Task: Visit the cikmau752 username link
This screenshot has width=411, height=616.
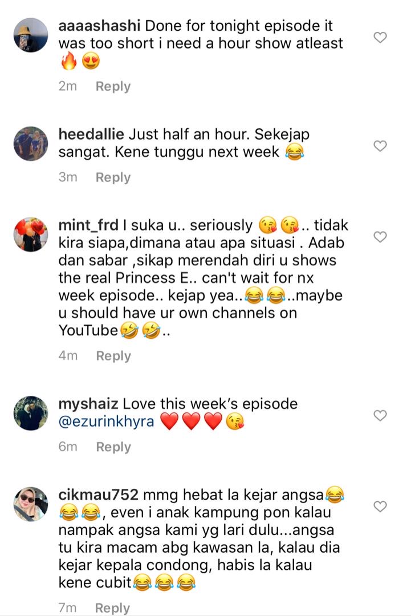Action: tap(98, 495)
